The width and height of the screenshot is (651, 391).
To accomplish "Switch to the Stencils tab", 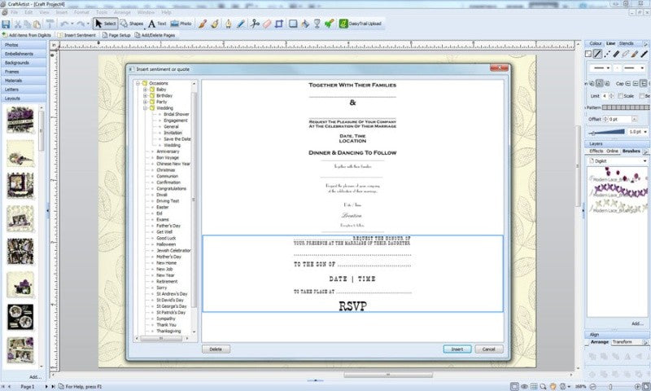I will pyautogui.click(x=626, y=43).
